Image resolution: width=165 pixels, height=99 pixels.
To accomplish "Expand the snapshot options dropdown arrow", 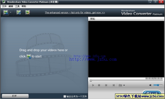I will click(x=124, y=85).
